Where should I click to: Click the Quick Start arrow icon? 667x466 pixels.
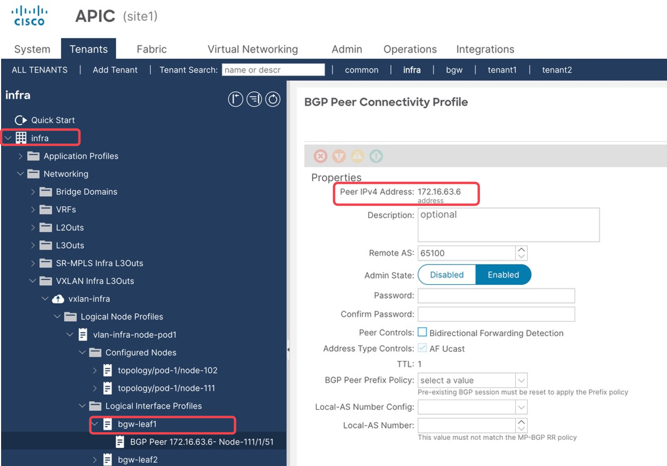pyautogui.click(x=21, y=120)
